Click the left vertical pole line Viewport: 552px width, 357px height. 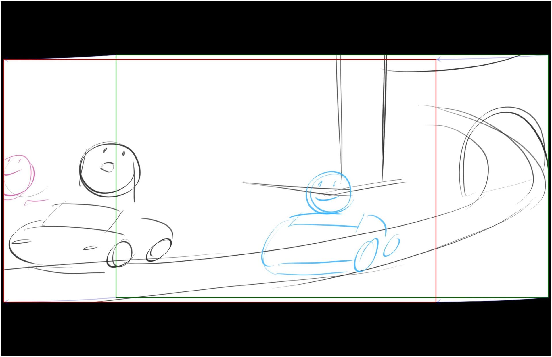click(340, 115)
